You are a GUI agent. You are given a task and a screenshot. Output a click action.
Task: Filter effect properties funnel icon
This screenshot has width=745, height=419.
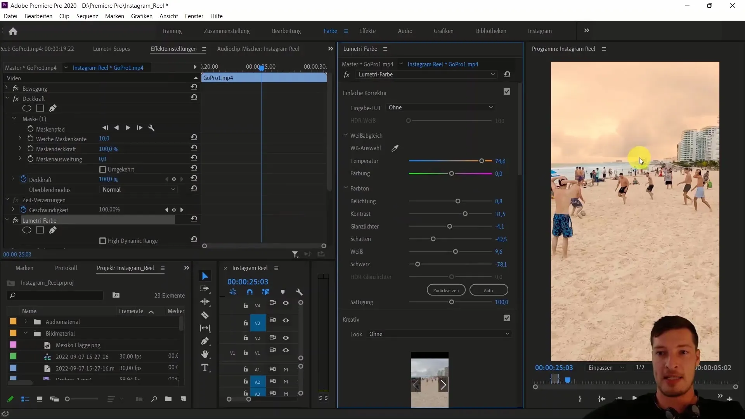click(x=295, y=255)
